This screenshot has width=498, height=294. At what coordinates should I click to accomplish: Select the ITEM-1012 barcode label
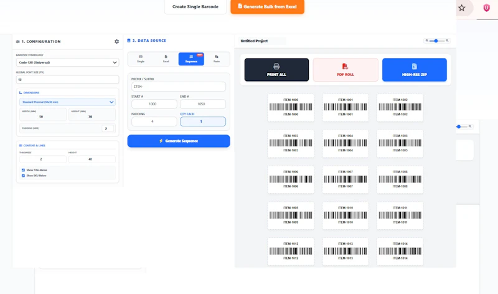click(x=291, y=251)
